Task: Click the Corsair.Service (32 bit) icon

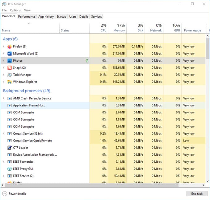Action: tap(10, 134)
